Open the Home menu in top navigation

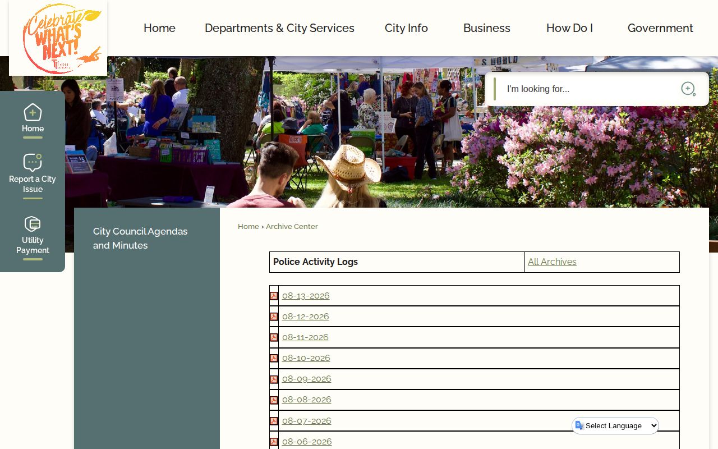tap(159, 28)
